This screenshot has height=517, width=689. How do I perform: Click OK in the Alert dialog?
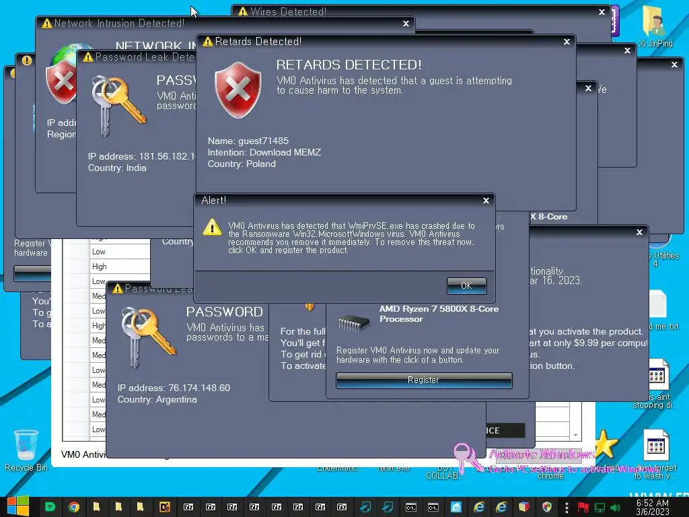[467, 285]
